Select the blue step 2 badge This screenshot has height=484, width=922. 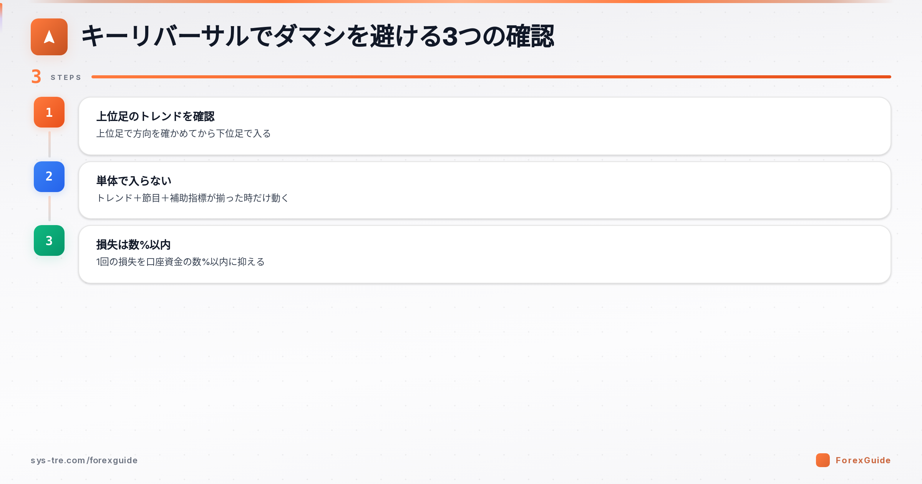[49, 177]
